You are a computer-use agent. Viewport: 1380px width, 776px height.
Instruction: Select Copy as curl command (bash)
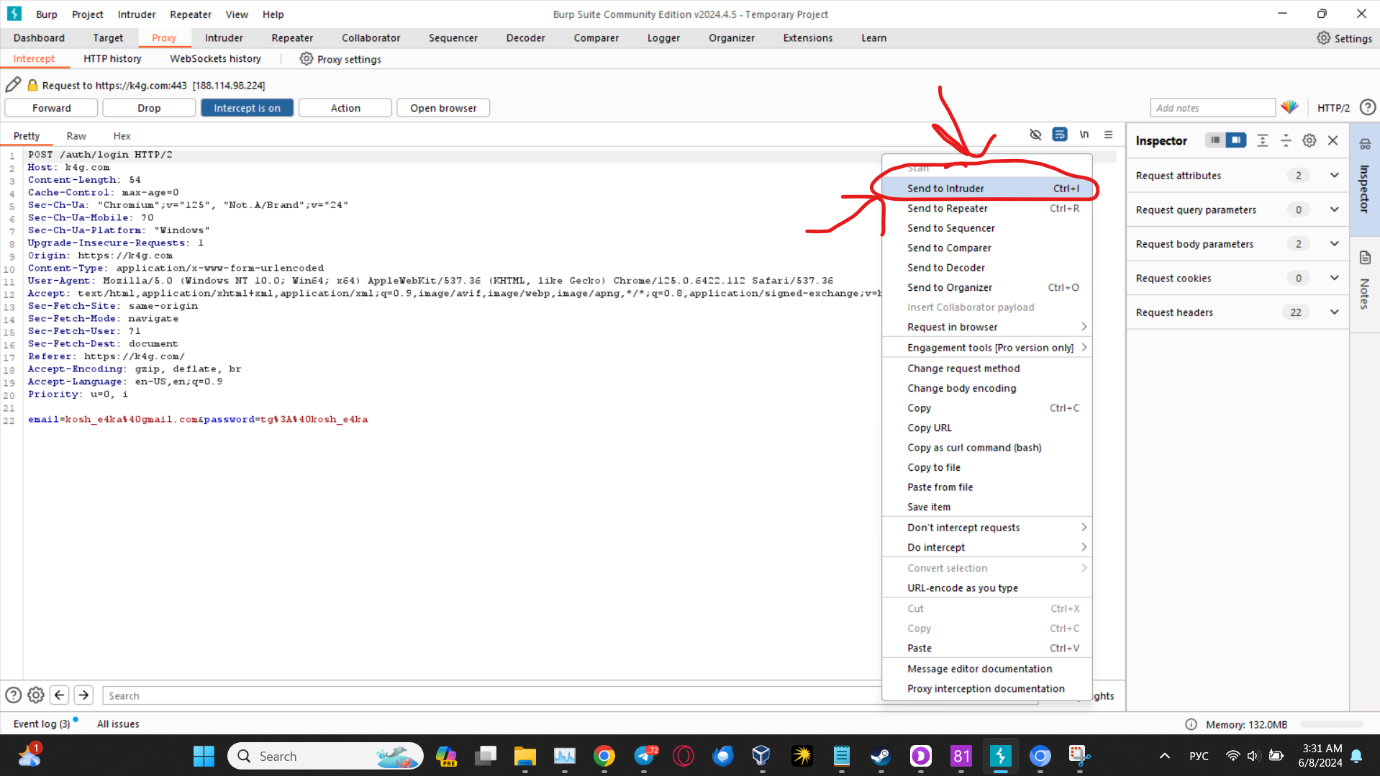987,448
